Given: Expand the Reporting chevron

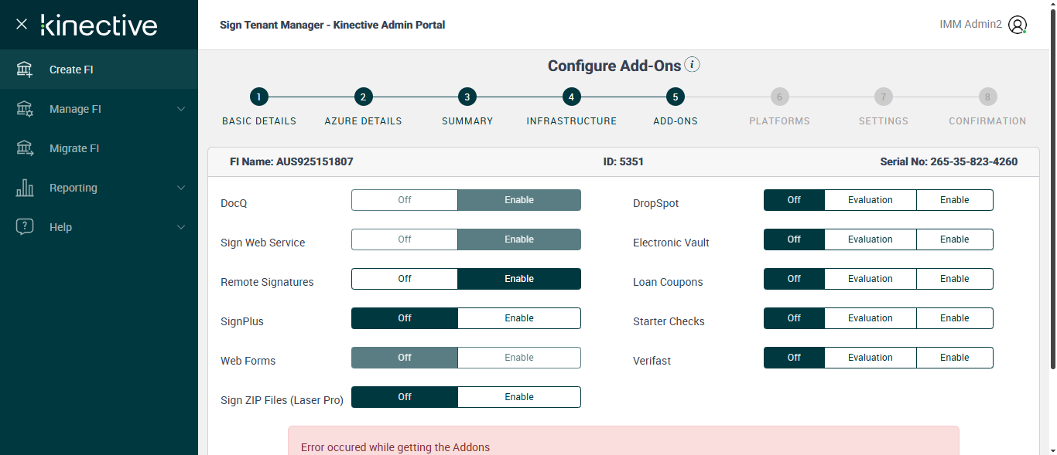Looking at the screenshot, I should coord(181,188).
